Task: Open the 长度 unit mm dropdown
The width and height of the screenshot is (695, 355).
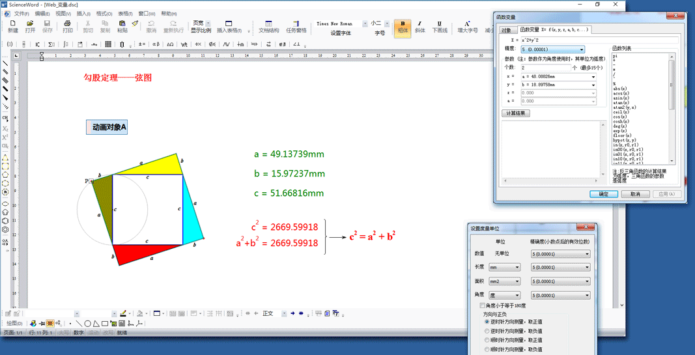Action: click(504, 267)
